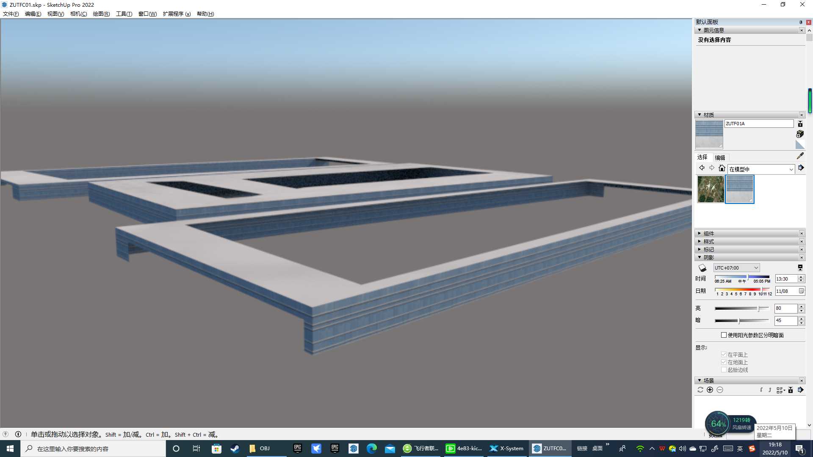Screen dimensions: 813x457
Task: Remove the scene with minus icon
Action: (720, 390)
